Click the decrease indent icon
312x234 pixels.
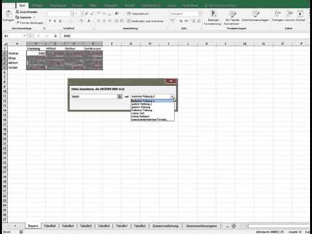tap(116, 21)
